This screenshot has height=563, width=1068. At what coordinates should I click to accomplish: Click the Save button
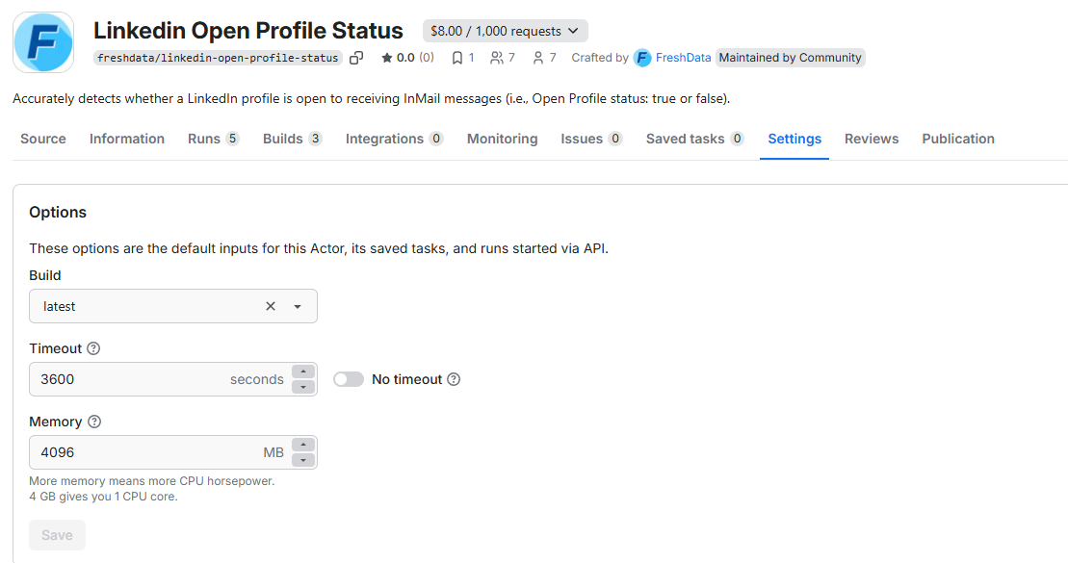coord(57,535)
